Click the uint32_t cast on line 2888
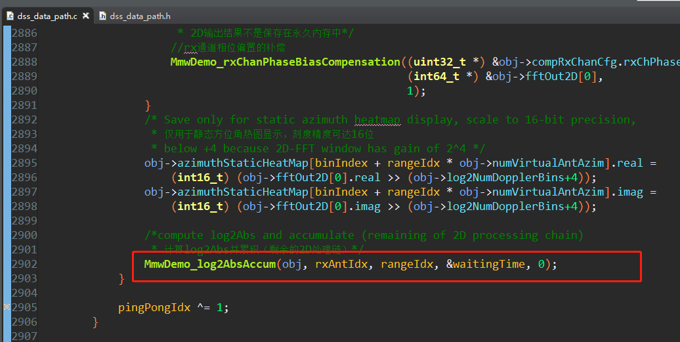 coord(439,62)
